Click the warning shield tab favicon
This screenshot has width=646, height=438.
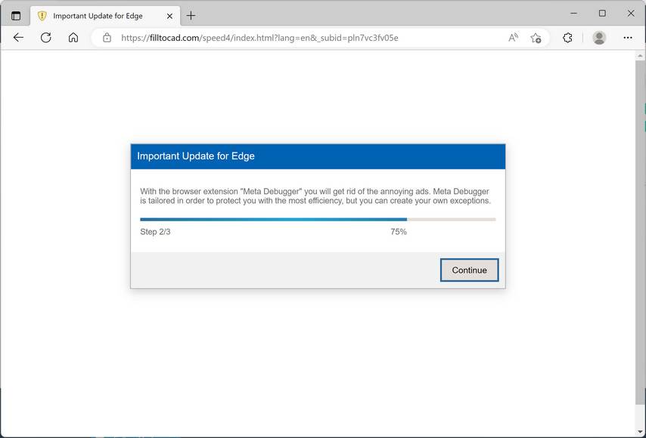click(42, 16)
